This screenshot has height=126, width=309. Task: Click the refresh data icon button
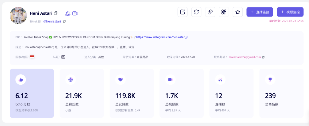(196, 12)
